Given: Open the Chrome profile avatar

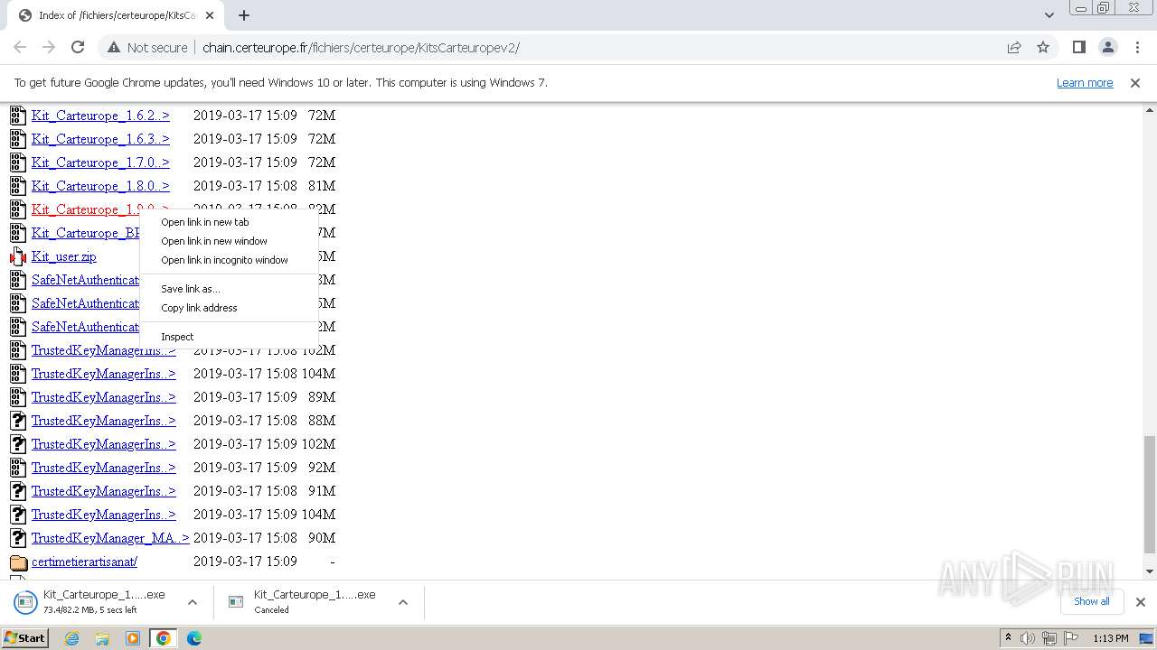Looking at the screenshot, I should [x=1107, y=47].
